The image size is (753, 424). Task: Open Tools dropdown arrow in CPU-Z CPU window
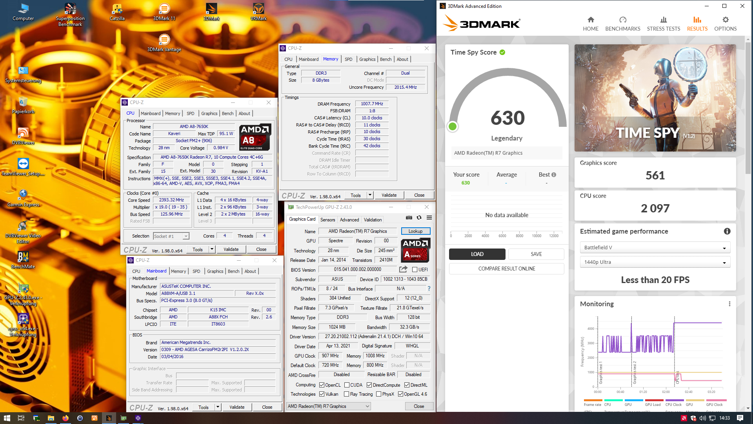[212, 249]
